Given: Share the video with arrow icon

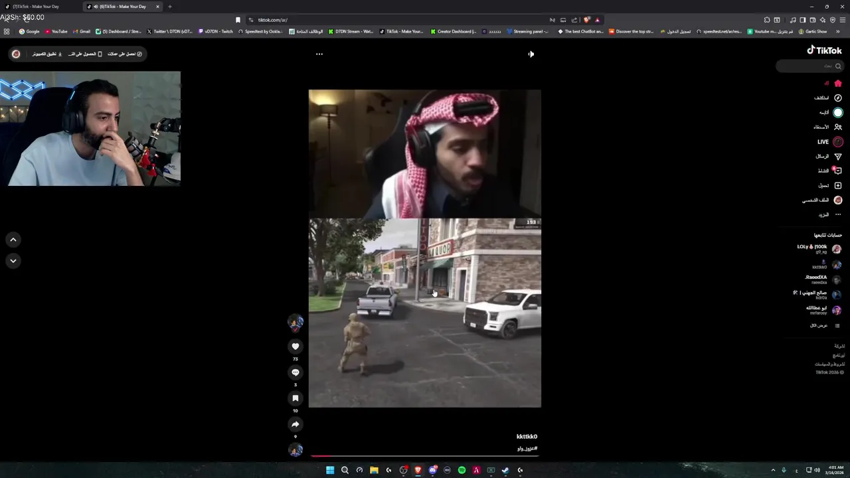Looking at the screenshot, I should (x=296, y=424).
